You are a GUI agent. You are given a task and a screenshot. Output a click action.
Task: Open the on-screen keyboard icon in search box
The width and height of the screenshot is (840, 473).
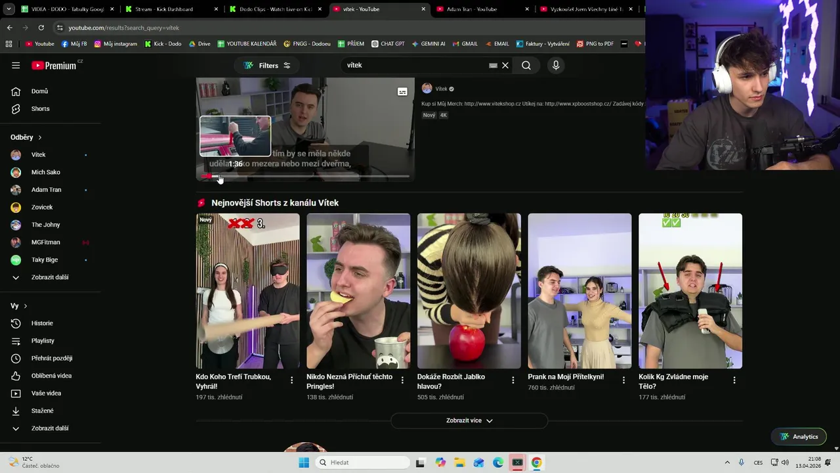[493, 65]
